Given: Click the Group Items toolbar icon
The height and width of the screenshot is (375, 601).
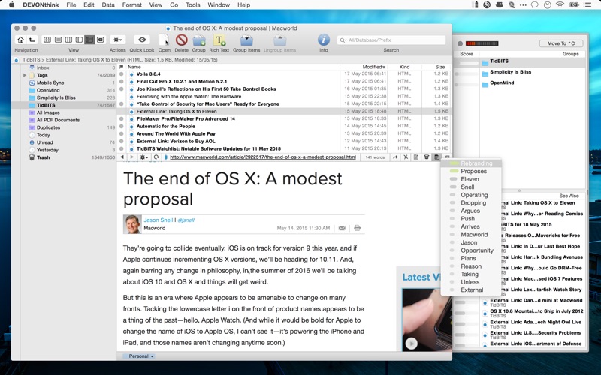Looking at the screenshot, I should 246,40.
